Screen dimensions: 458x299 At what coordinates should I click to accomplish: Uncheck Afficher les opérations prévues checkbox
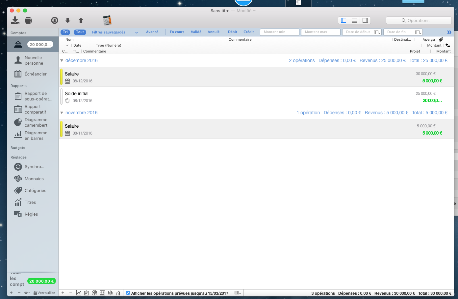tap(128, 293)
